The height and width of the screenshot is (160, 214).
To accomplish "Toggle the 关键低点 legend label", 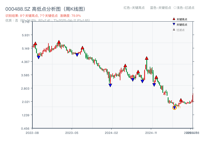I will [182, 25].
